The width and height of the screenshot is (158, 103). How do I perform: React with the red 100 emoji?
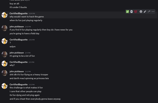click(136, 12)
